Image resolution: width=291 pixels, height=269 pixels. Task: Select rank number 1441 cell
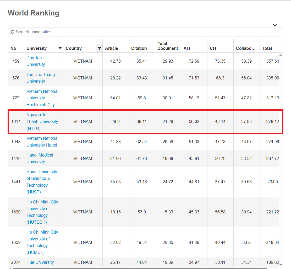tap(16, 182)
